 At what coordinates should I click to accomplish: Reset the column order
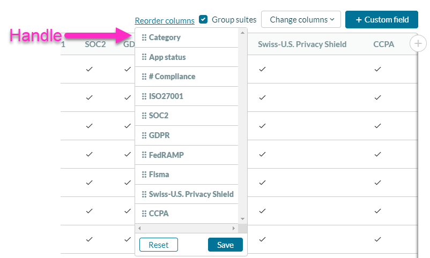coord(159,245)
